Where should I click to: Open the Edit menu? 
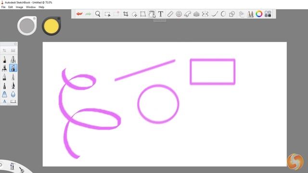tap(11, 7)
